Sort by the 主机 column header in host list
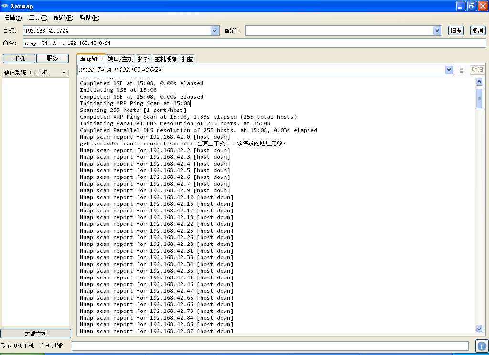 pos(42,73)
